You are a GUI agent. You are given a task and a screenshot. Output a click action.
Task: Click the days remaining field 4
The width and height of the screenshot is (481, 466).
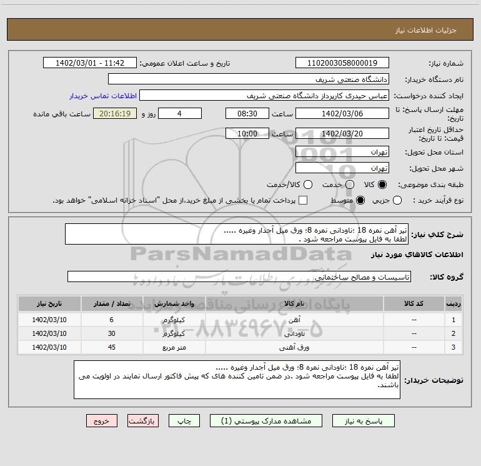(180, 113)
